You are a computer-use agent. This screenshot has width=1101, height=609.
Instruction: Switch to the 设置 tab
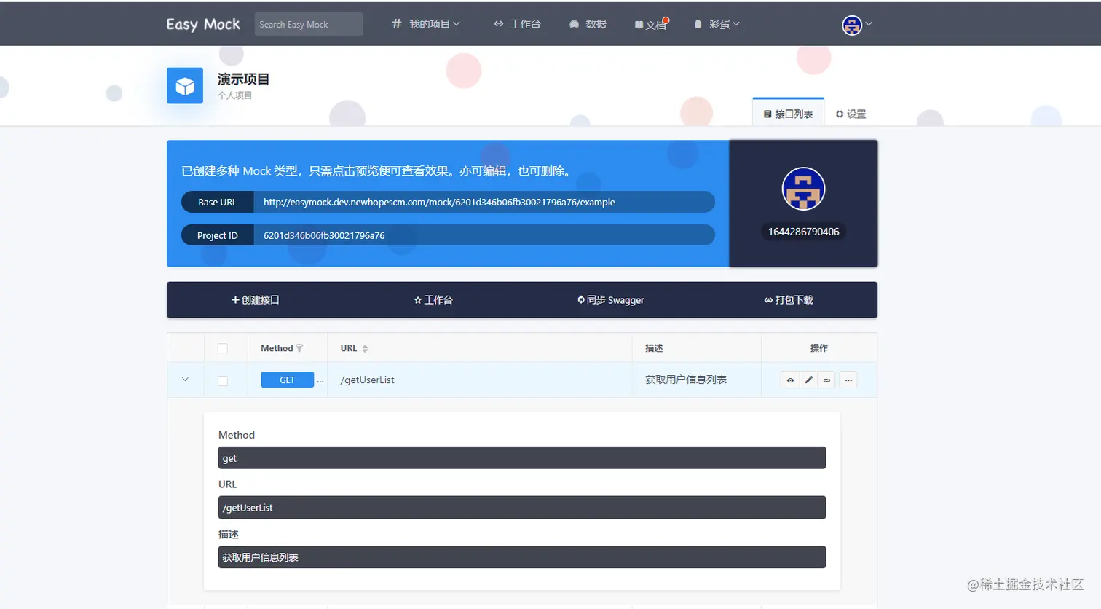coord(851,114)
